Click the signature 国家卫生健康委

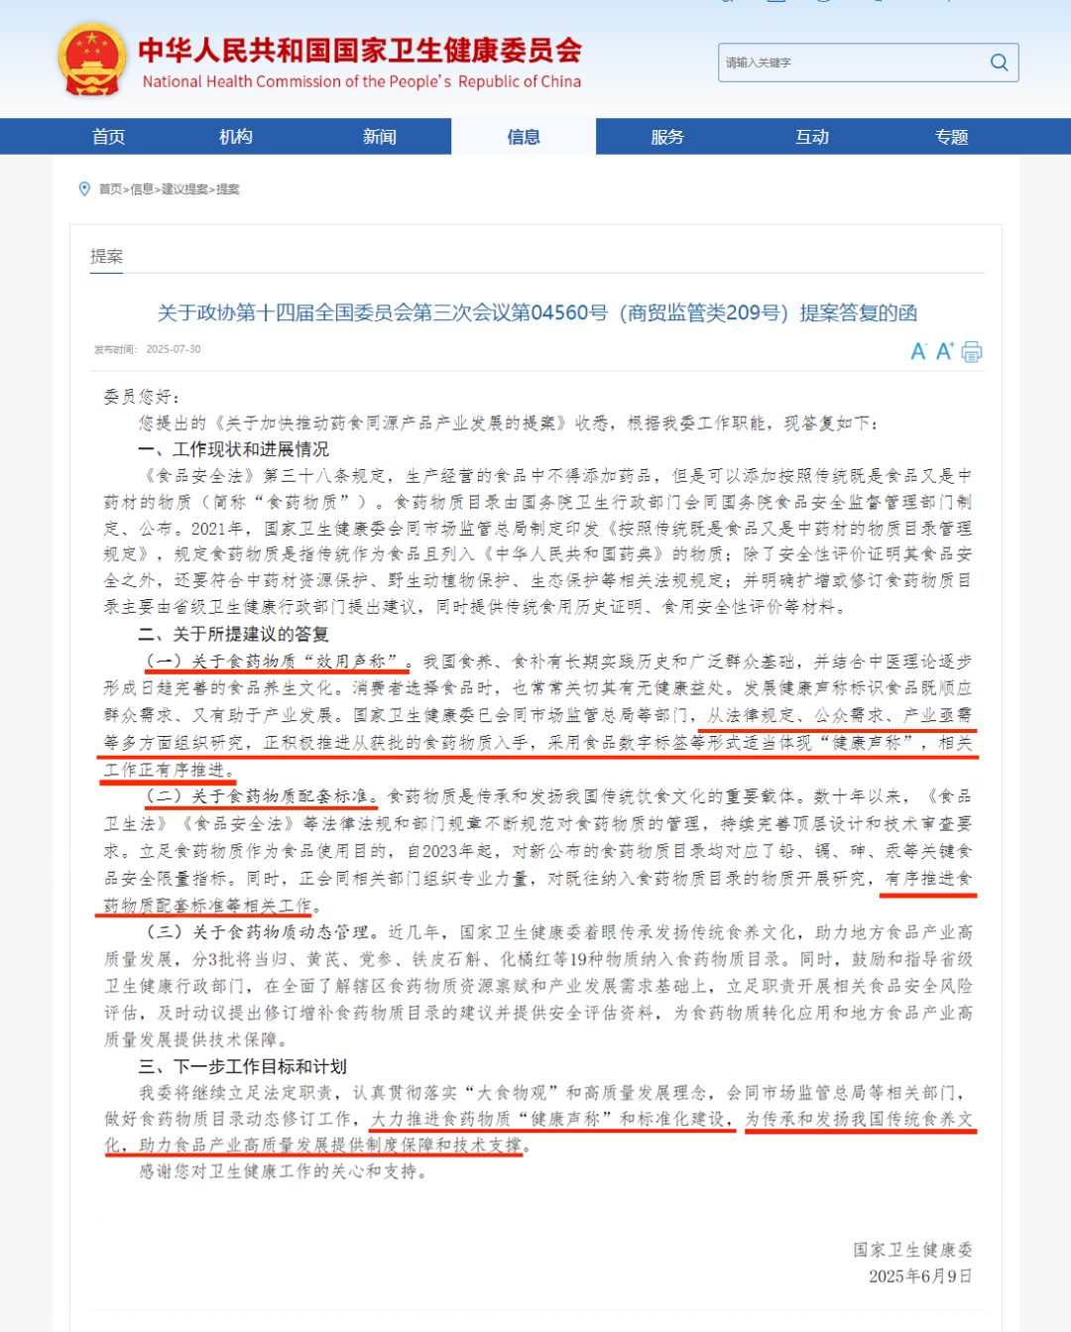(x=912, y=1250)
